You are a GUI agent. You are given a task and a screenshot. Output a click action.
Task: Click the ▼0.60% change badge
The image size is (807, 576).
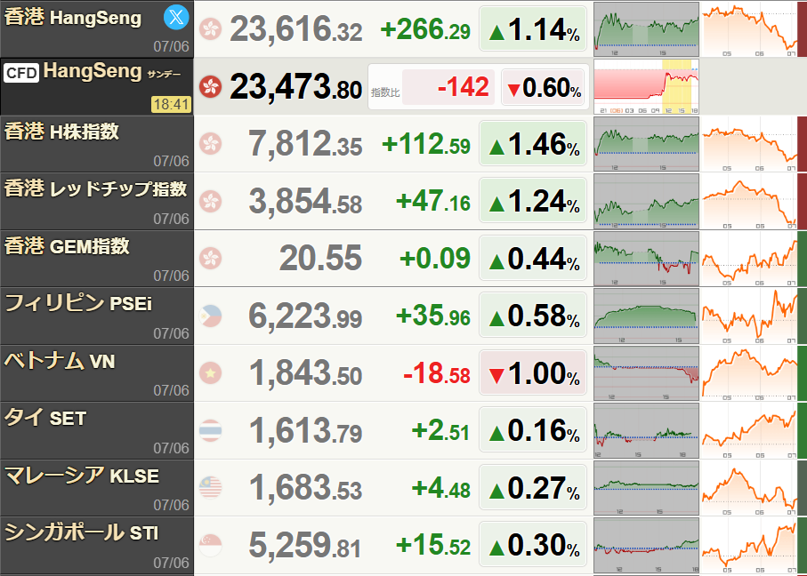(543, 87)
